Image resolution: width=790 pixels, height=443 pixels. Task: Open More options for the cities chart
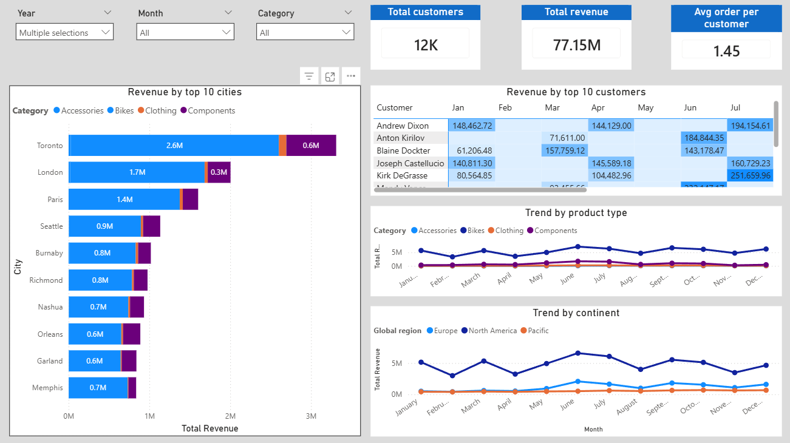tap(350, 76)
